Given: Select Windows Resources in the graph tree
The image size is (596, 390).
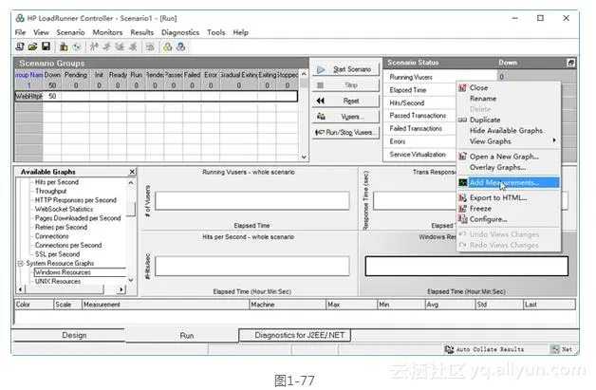Looking at the screenshot, I should pos(63,272).
